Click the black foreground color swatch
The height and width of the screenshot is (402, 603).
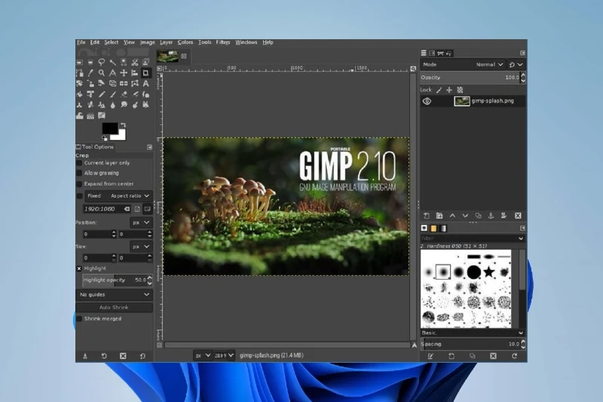point(109,128)
